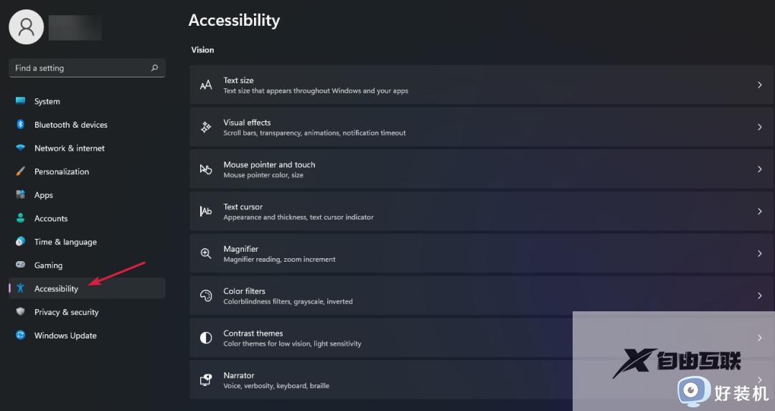The height and width of the screenshot is (411, 775).
Task: Click the Text cursor Ab icon
Action: [x=206, y=212]
